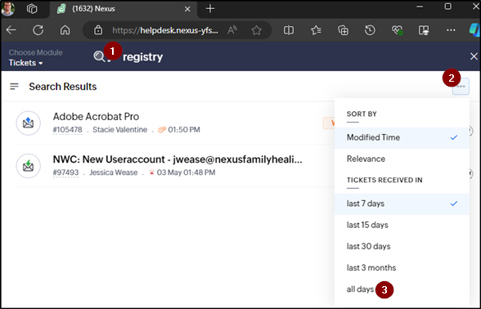Select the (1632) Nexus browser tab
The height and width of the screenshot is (309, 481).
pyautogui.click(x=124, y=9)
